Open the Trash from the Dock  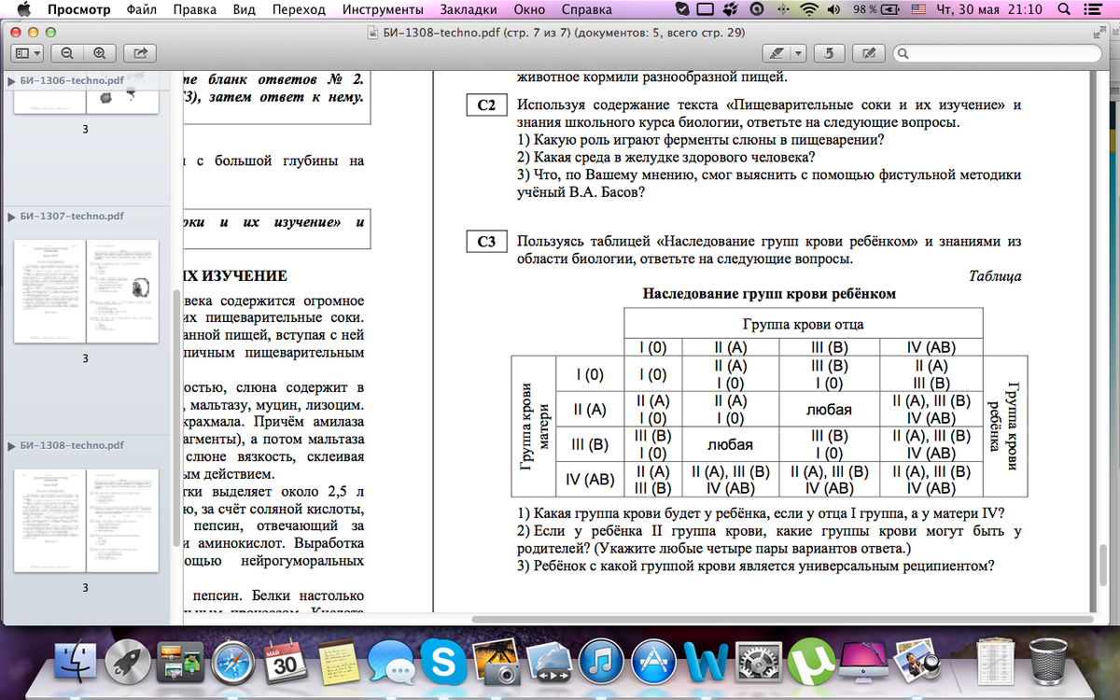(1048, 662)
